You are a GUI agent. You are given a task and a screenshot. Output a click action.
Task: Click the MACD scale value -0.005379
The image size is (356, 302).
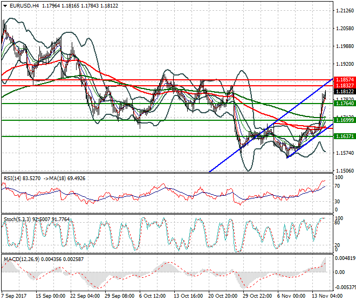click(345, 287)
